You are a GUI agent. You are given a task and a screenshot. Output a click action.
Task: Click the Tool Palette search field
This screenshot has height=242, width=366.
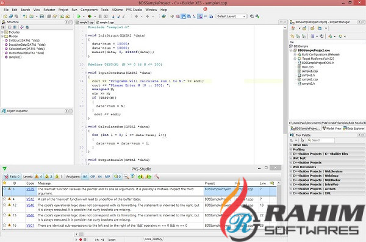click(321, 140)
